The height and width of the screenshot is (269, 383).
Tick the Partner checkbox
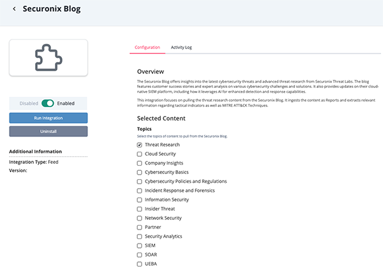click(140, 227)
